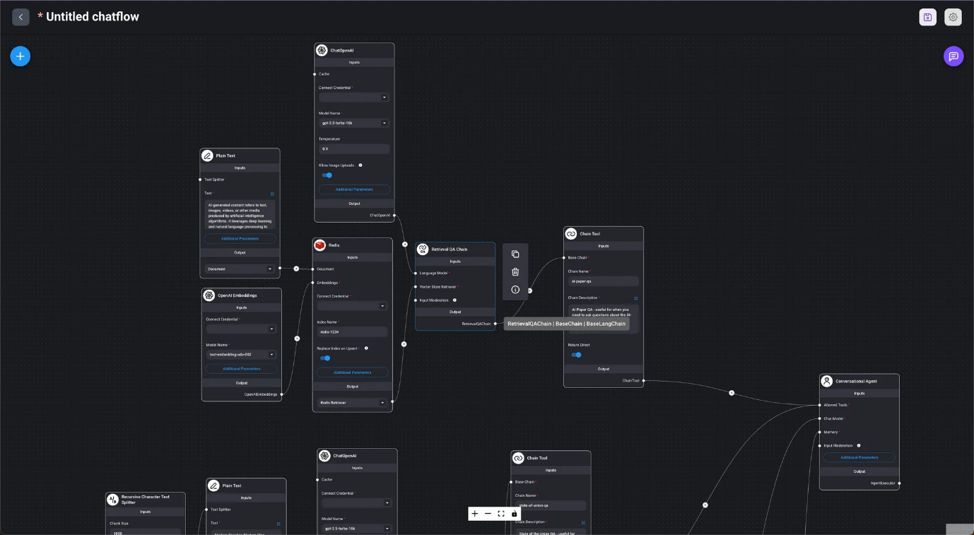This screenshot has width=974, height=535.
Task: Show info for Retrieval QA Chain node
Action: (515, 290)
